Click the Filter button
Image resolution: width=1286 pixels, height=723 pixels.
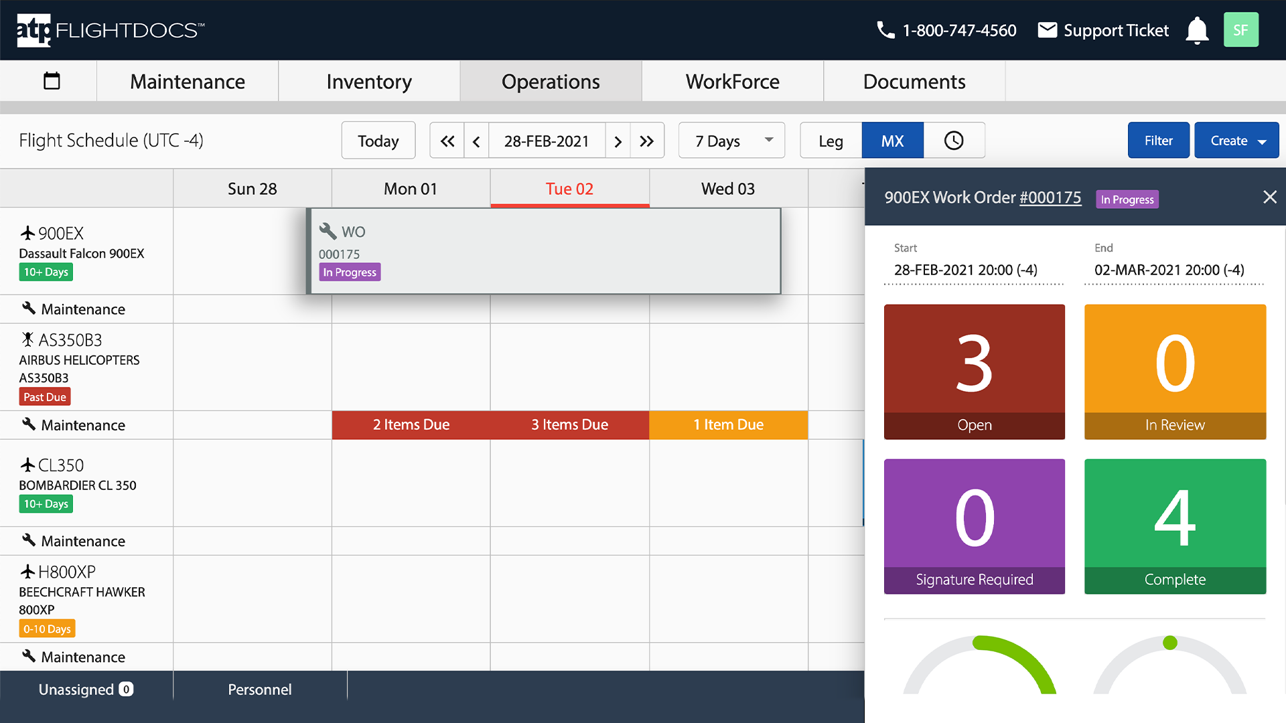click(x=1157, y=141)
